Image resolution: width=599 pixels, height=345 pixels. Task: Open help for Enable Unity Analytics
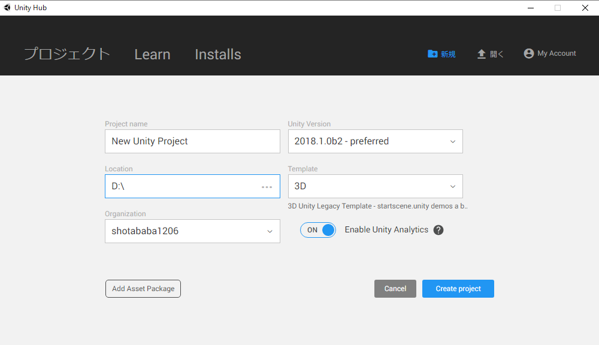point(438,230)
